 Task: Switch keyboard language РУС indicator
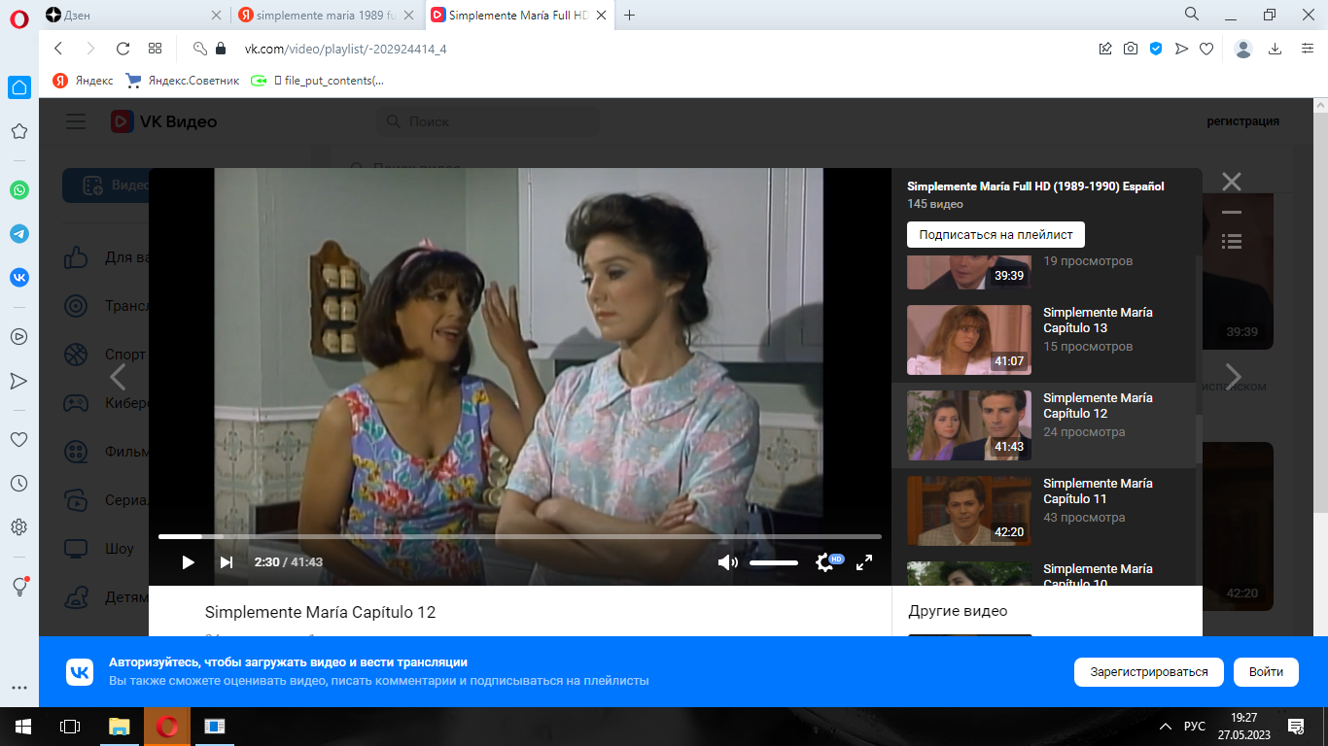pyautogui.click(x=1195, y=727)
